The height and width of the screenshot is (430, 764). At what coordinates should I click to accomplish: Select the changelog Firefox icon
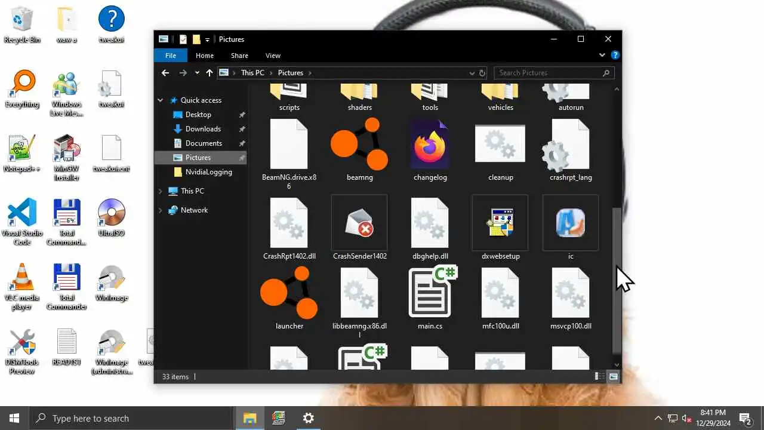coord(430,144)
